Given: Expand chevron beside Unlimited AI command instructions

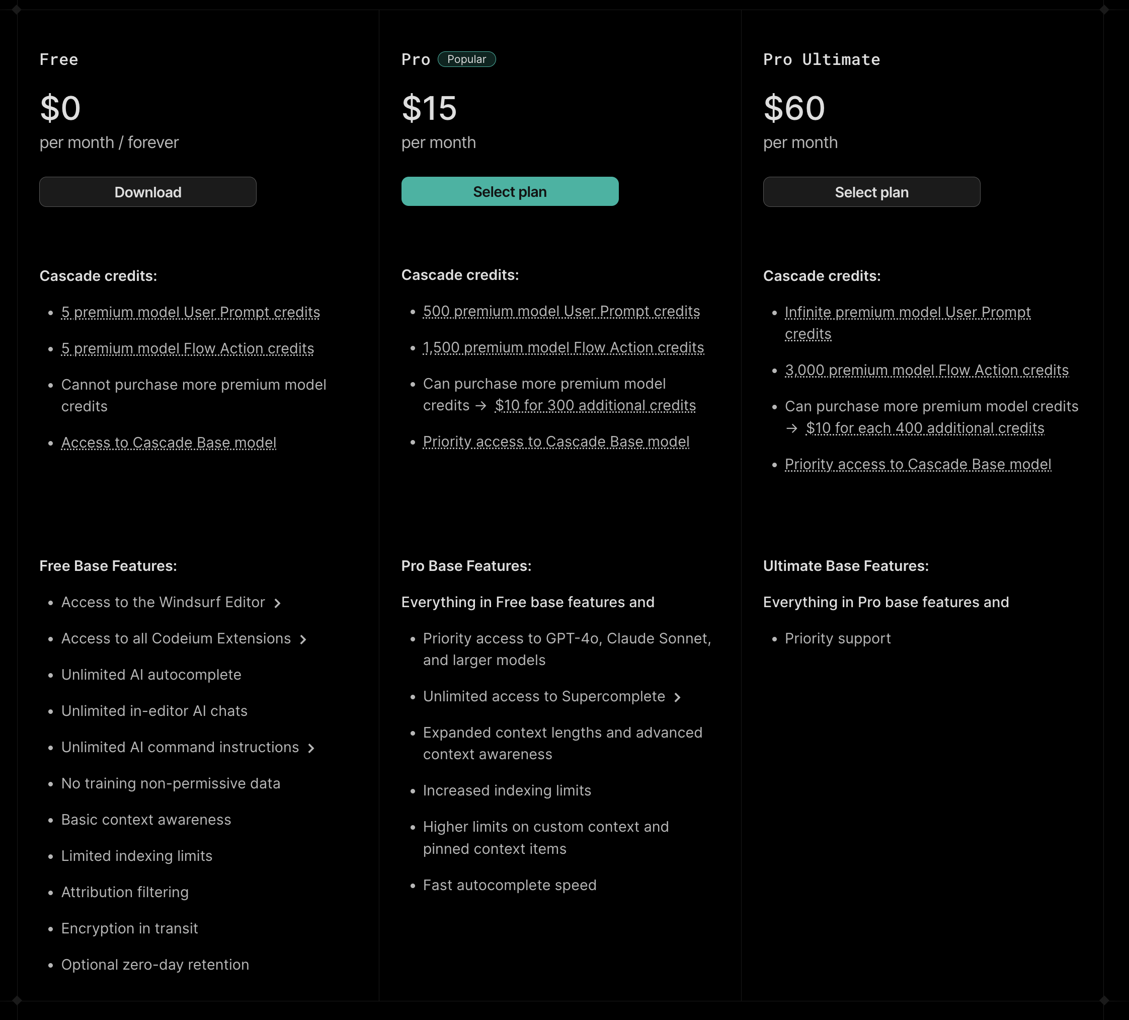Looking at the screenshot, I should pyautogui.click(x=311, y=748).
